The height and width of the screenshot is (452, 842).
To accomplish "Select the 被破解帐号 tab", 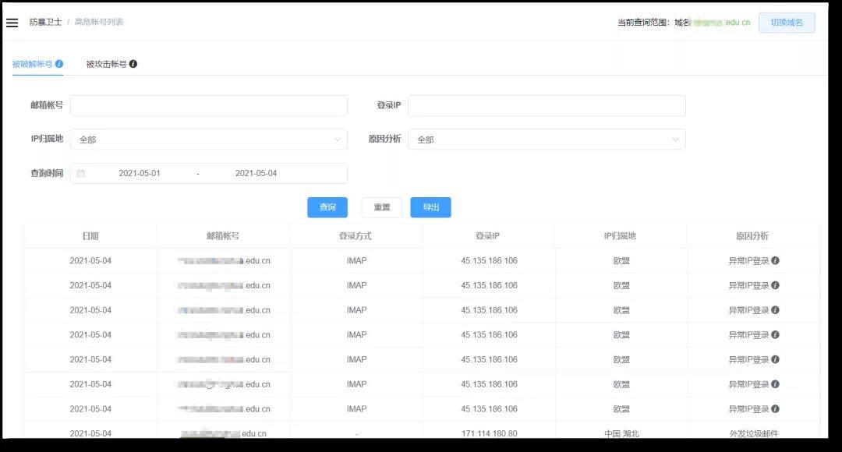I will [x=34, y=65].
